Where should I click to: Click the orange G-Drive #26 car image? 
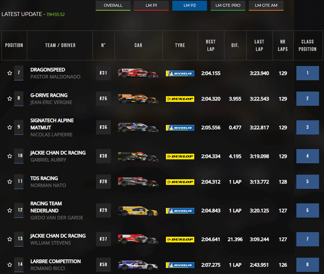138,99
